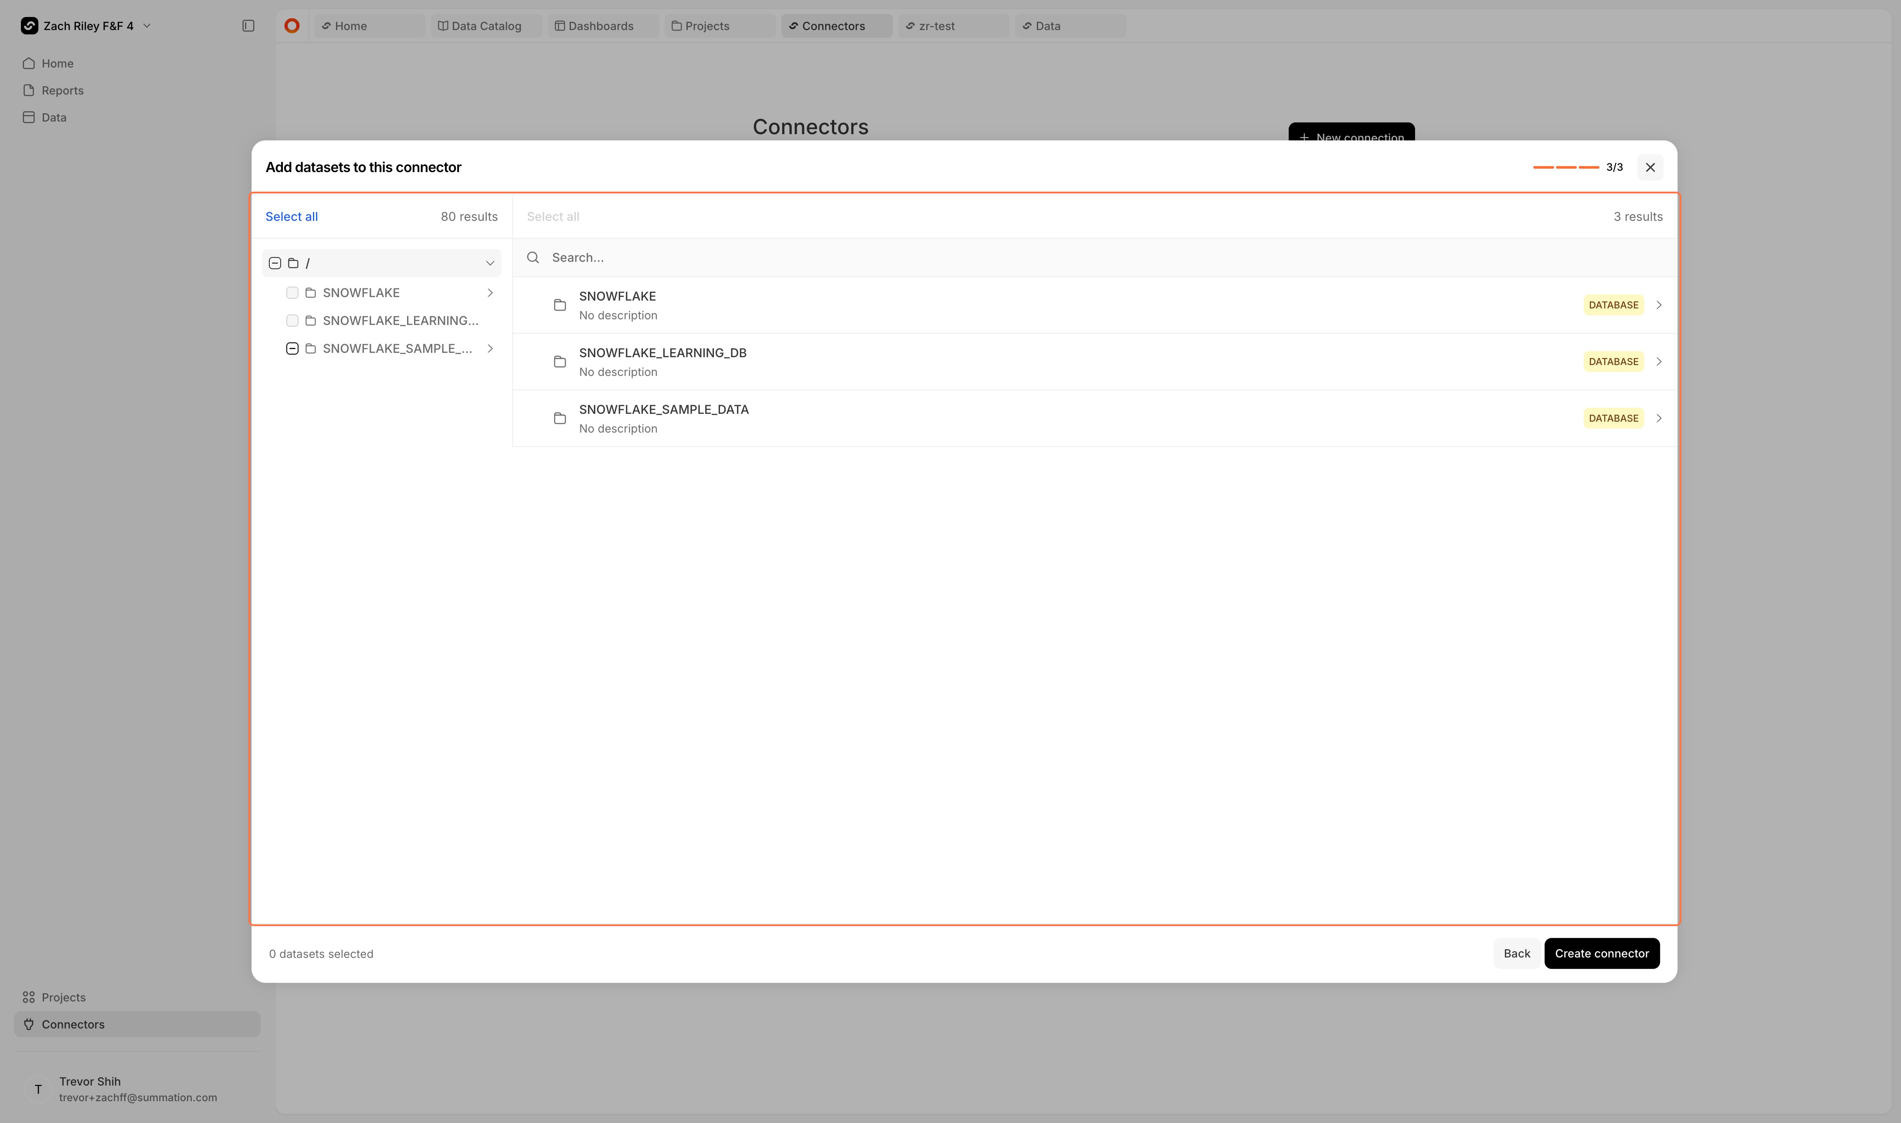The image size is (1901, 1123).
Task: Open the Zach Riley F&F 4 workspace dropdown
Action: [86, 26]
